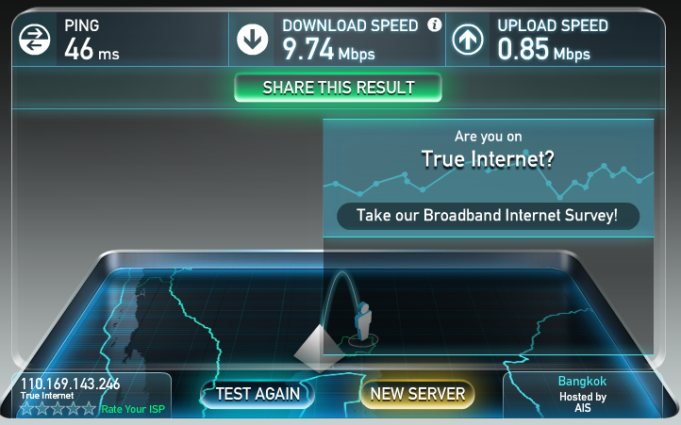The image size is (681, 425).
Task: Click Rate Your ISP link
Action: point(133,409)
